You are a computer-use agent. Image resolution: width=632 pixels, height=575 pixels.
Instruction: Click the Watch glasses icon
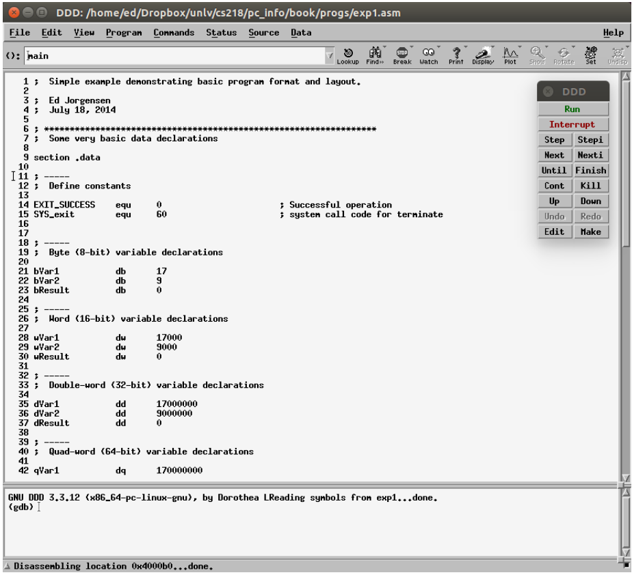point(429,55)
